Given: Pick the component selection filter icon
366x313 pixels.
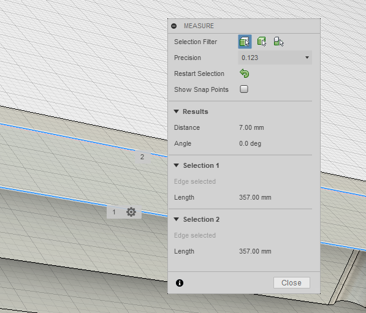Looking at the screenshot, I should 278,42.
